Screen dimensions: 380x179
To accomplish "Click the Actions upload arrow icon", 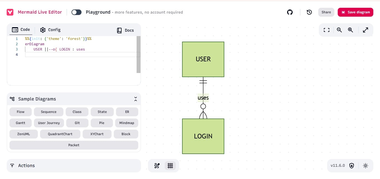I will coord(12,166).
